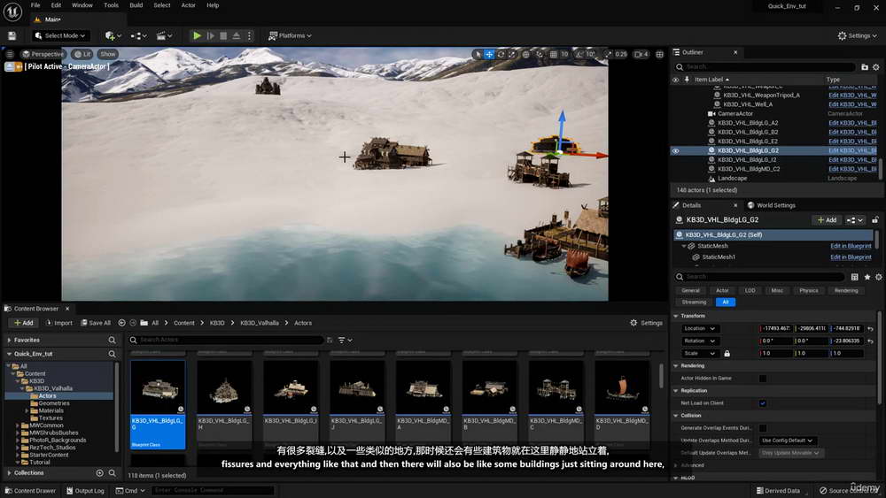Click the Stop simulation square button

(223, 35)
